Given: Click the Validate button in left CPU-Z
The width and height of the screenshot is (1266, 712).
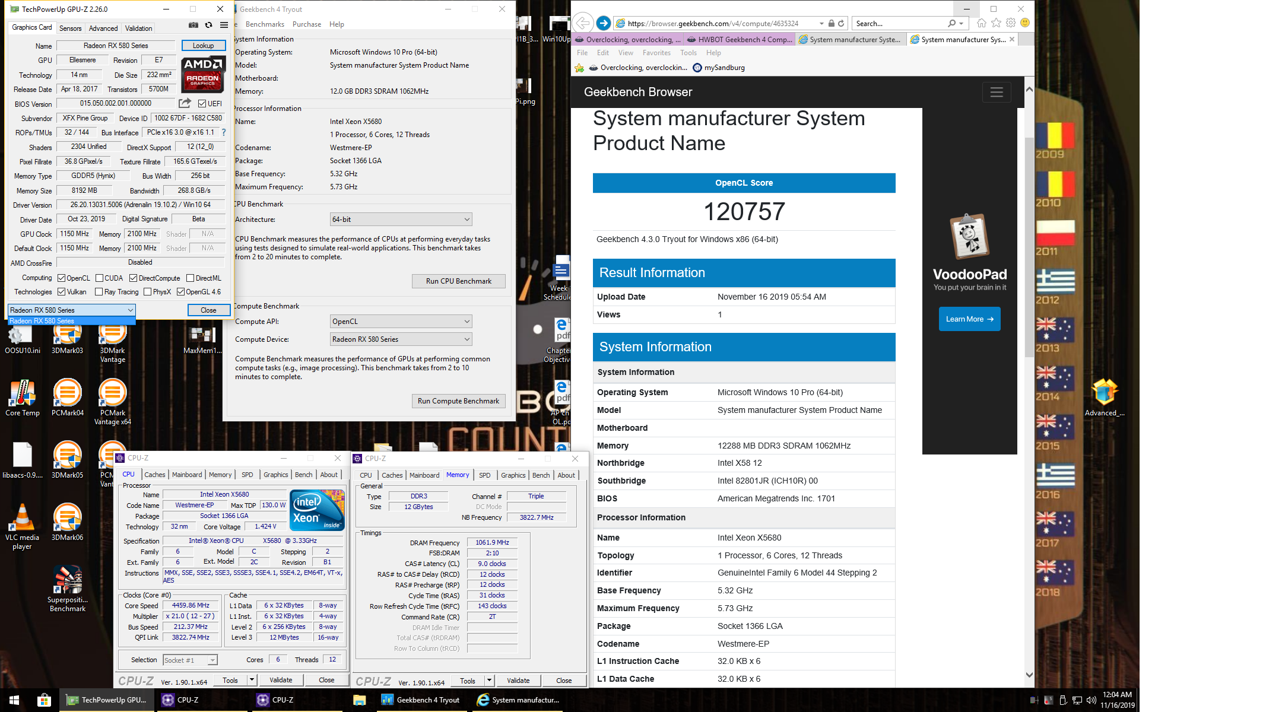Looking at the screenshot, I should tap(281, 680).
